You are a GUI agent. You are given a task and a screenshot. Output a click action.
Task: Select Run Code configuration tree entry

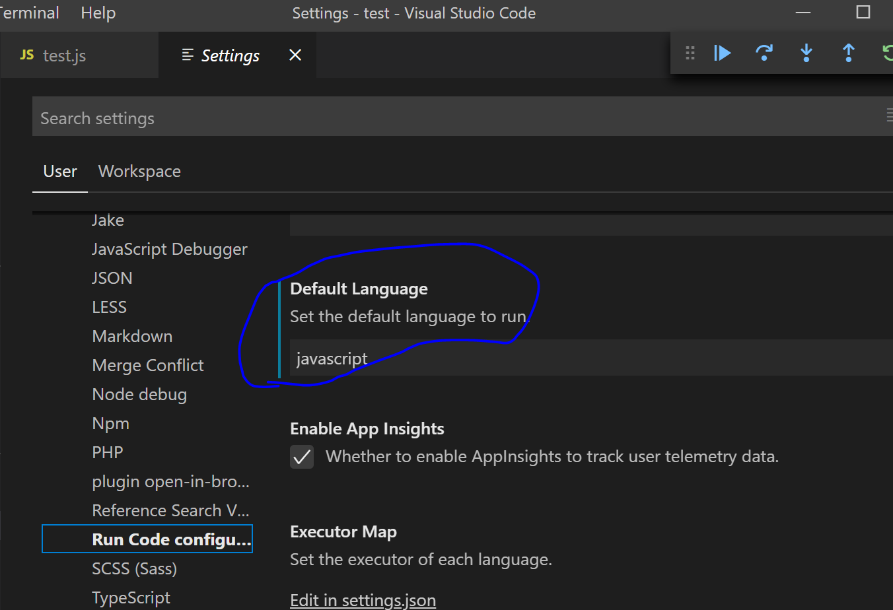(147, 539)
